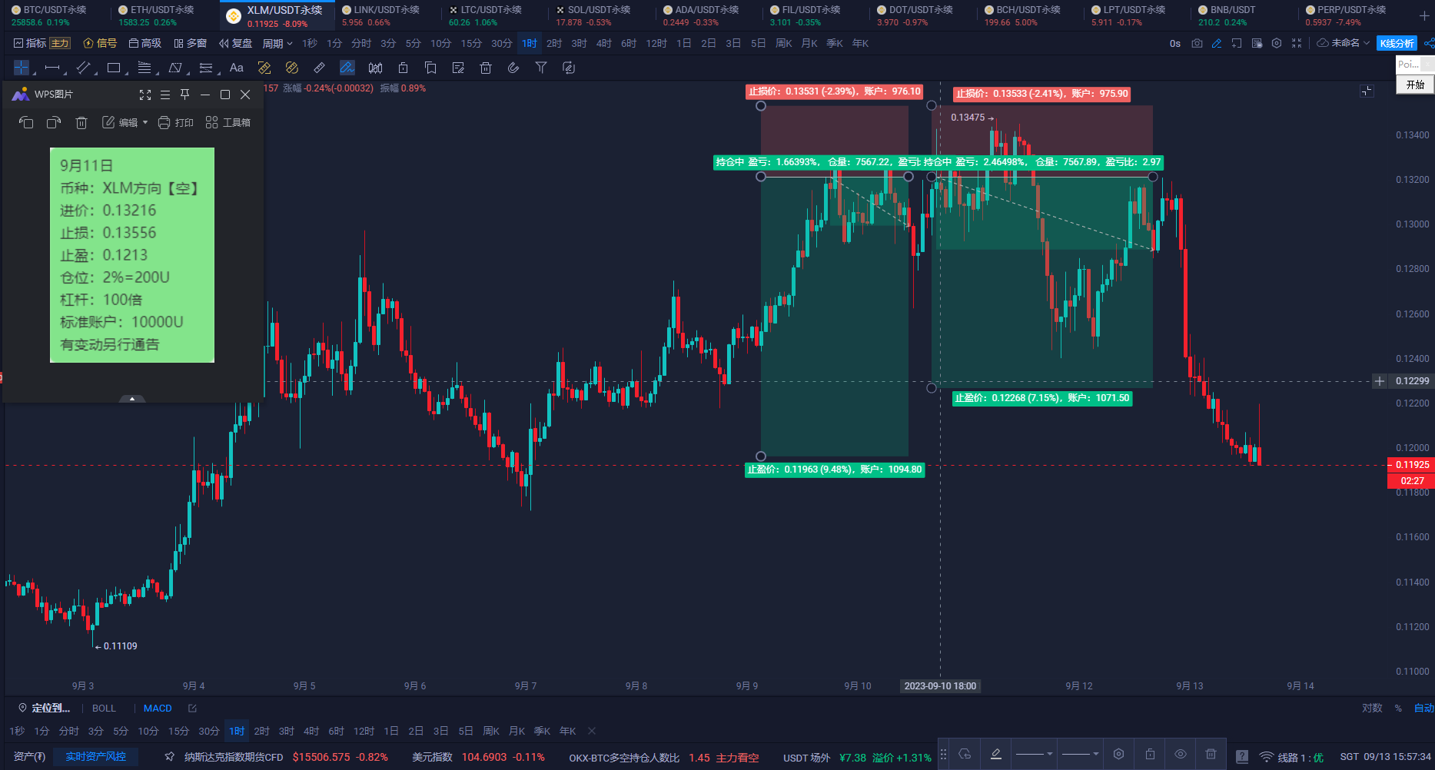Click the candlestick pattern tool icon
Image resolution: width=1435 pixels, height=770 pixels.
pos(375,68)
